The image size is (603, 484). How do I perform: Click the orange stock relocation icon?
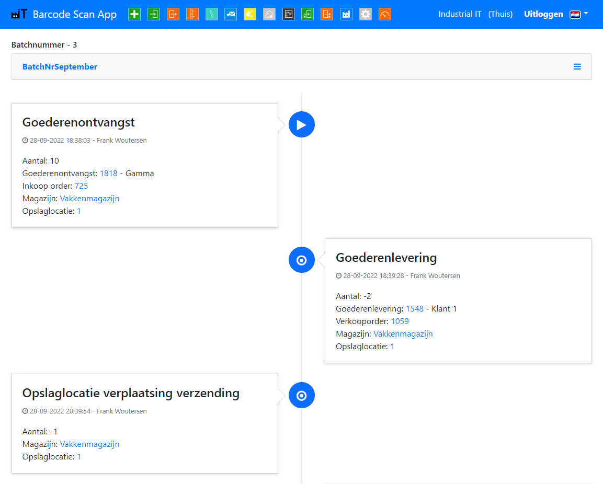tap(192, 14)
